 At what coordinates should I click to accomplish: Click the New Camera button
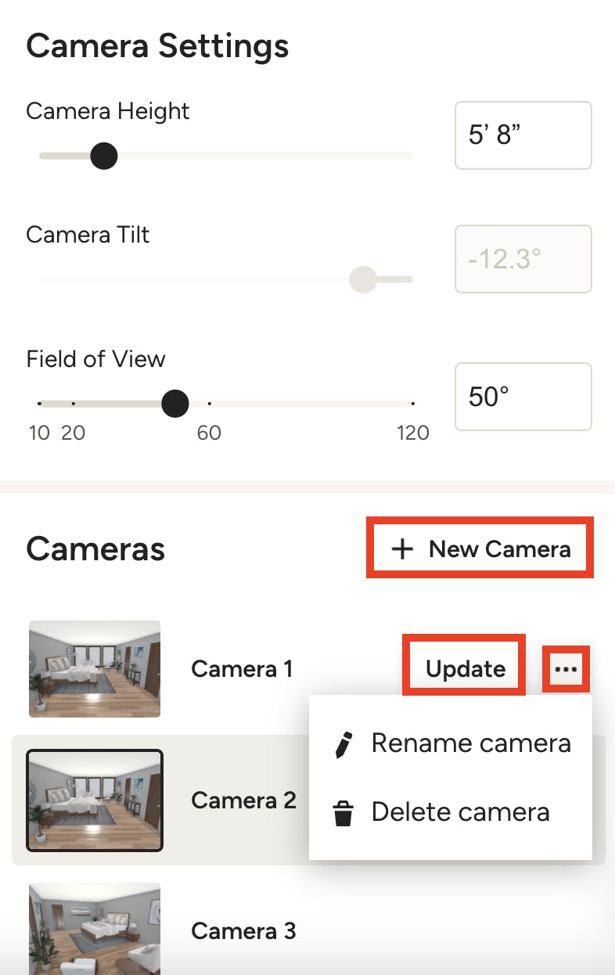coord(480,548)
